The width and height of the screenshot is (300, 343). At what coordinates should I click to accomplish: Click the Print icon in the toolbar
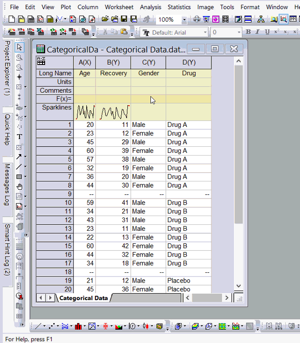coord(197,19)
